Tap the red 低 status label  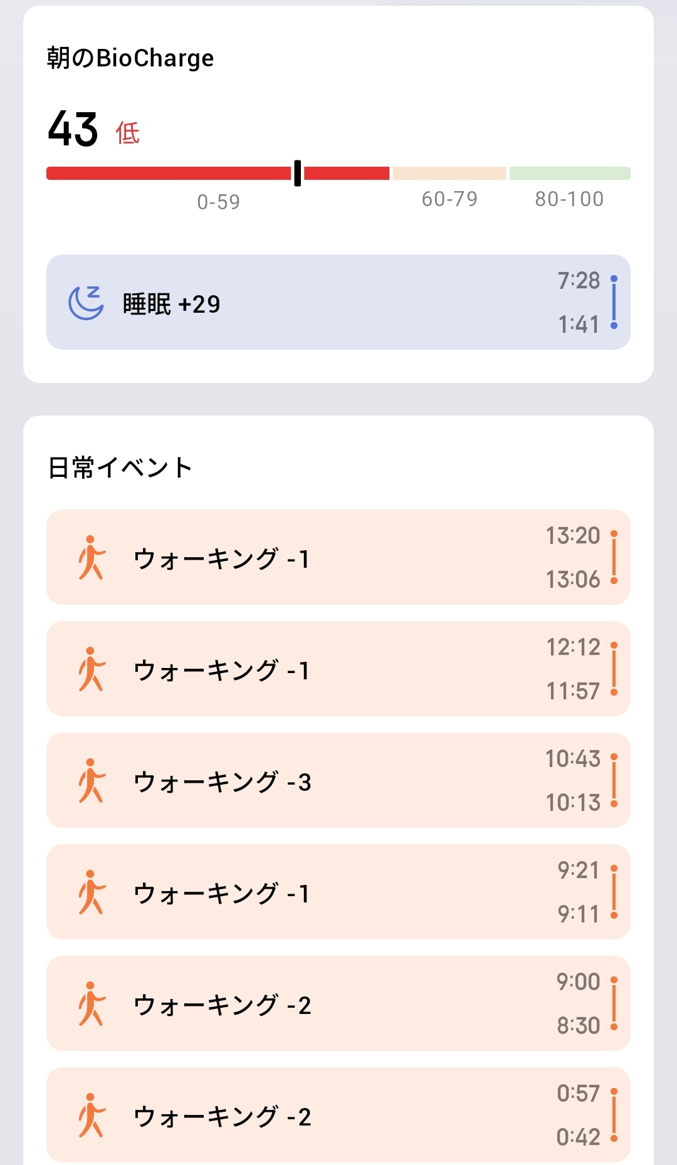click(x=128, y=133)
